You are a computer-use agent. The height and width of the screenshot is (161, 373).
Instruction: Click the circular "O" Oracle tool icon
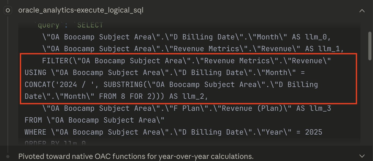coord(8,10)
